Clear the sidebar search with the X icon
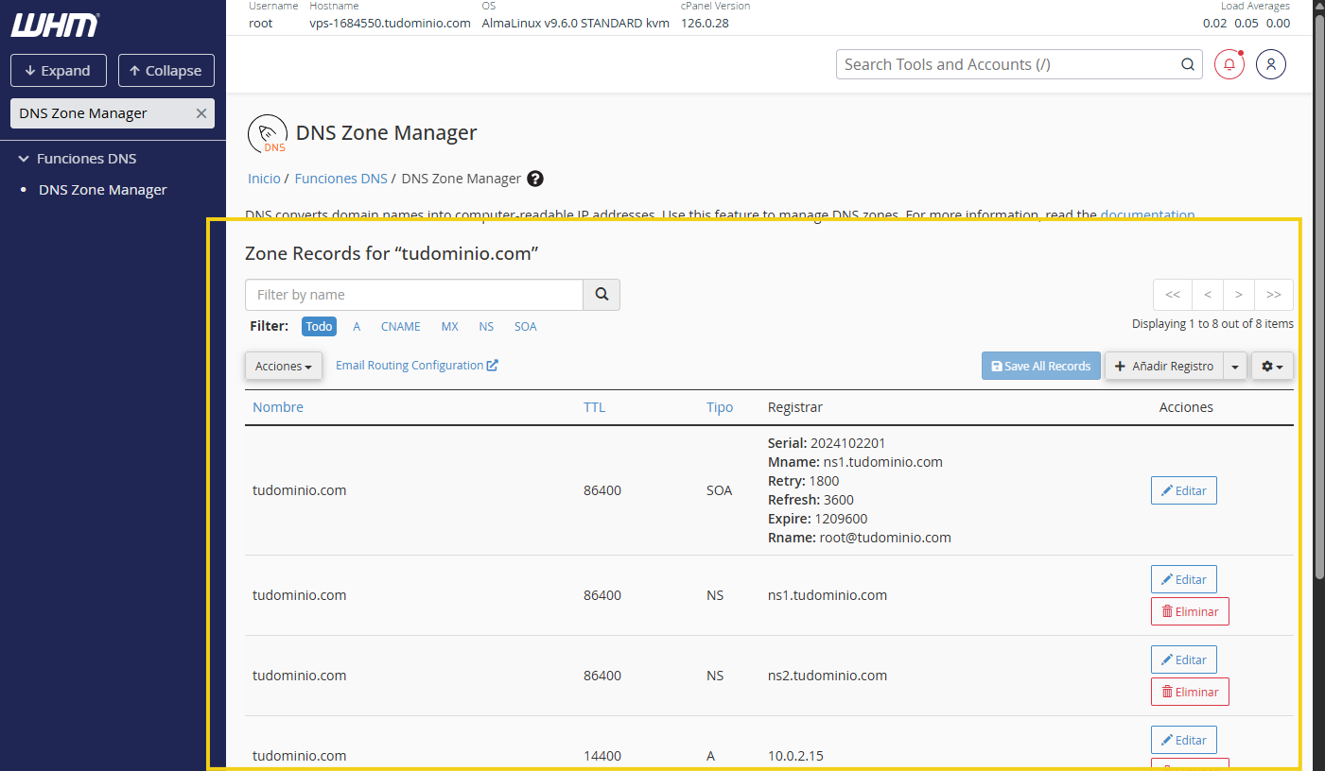The width and height of the screenshot is (1325, 771). (200, 112)
